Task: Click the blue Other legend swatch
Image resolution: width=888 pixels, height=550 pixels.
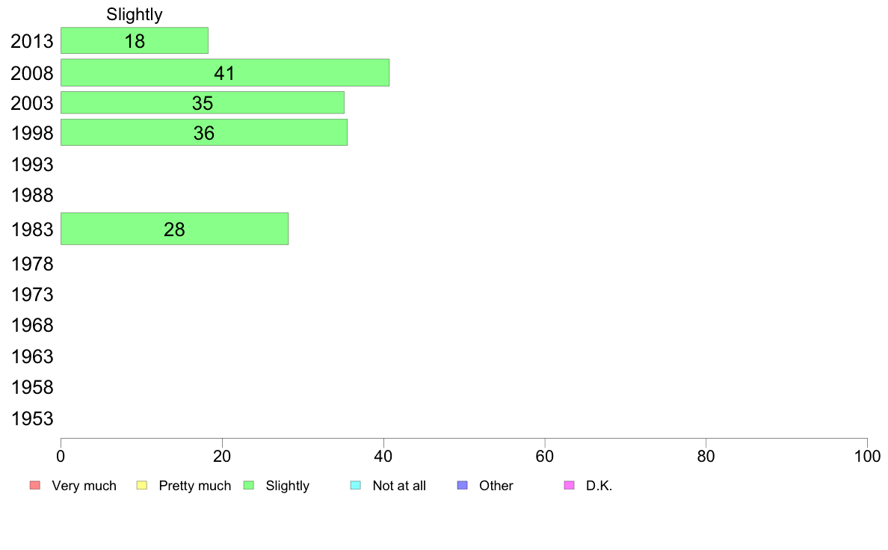Action: coord(463,486)
